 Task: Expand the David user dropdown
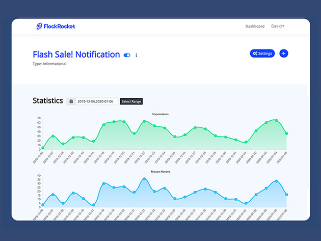[278, 26]
